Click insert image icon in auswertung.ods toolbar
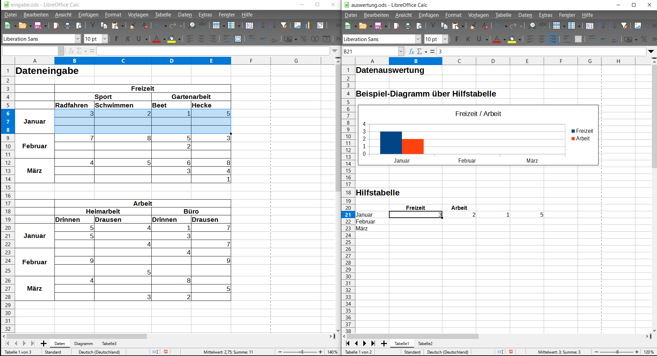 point(638,26)
